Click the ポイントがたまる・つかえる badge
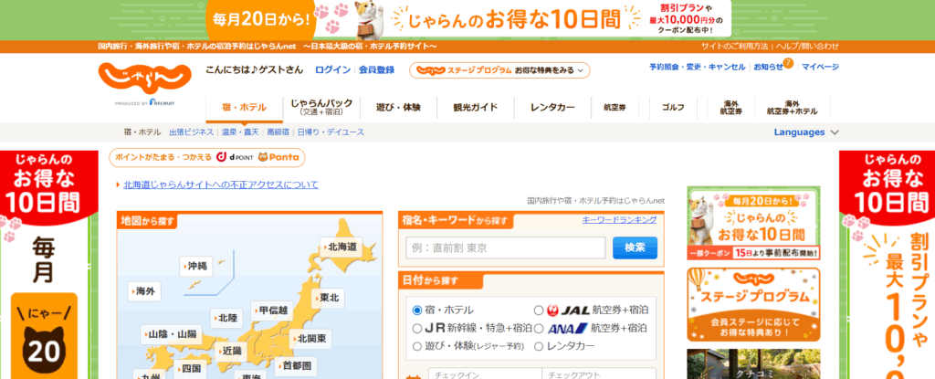Image resolution: width=935 pixels, height=379 pixels. 207,158
